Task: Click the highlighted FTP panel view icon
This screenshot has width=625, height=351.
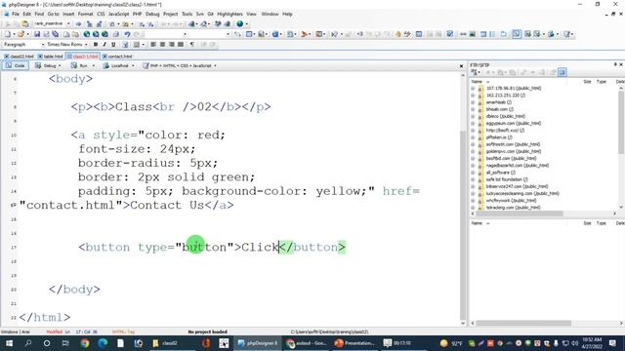Action: (562, 72)
